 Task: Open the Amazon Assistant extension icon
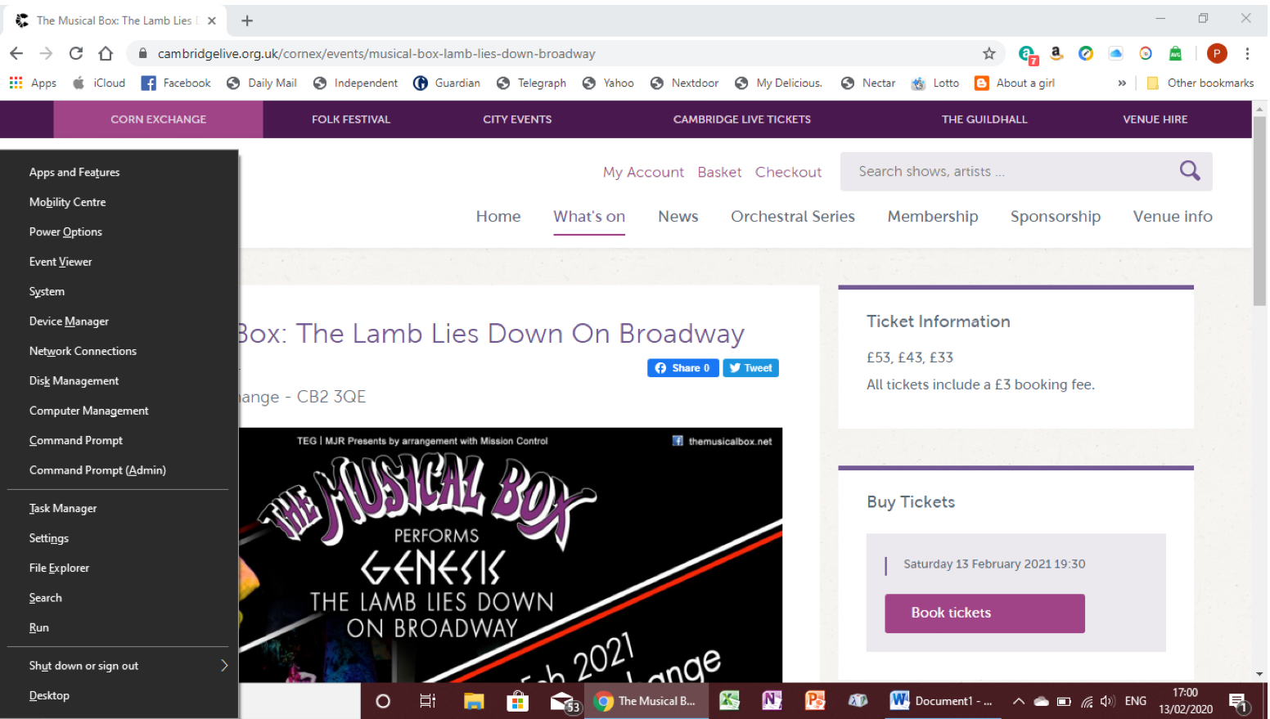pyautogui.click(x=1056, y=53)
